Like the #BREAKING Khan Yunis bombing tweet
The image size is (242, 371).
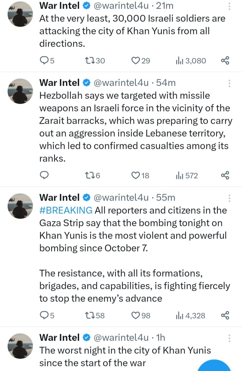click(135, 316)
